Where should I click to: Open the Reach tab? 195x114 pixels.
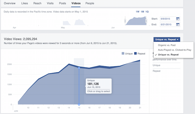tap(37, 3)
